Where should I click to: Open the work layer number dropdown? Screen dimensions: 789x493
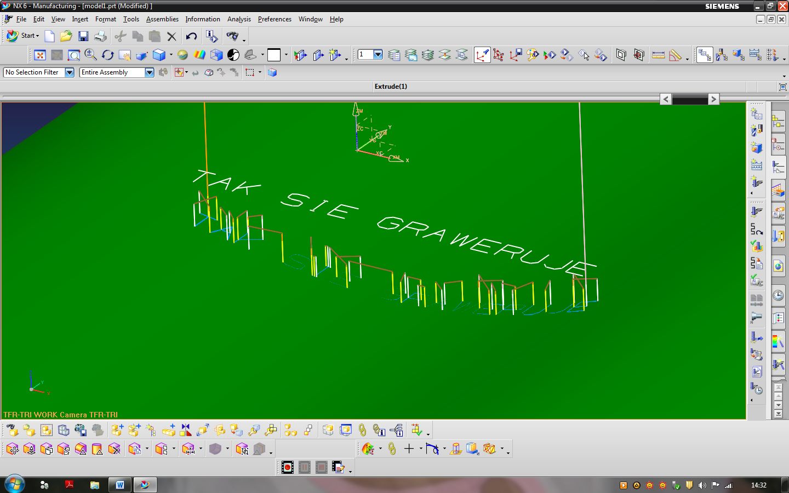click(378, 54)
